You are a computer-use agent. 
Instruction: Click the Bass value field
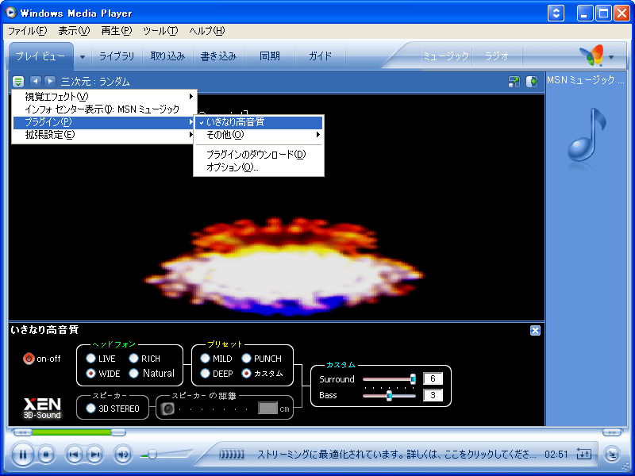click(x=433, y=395)
